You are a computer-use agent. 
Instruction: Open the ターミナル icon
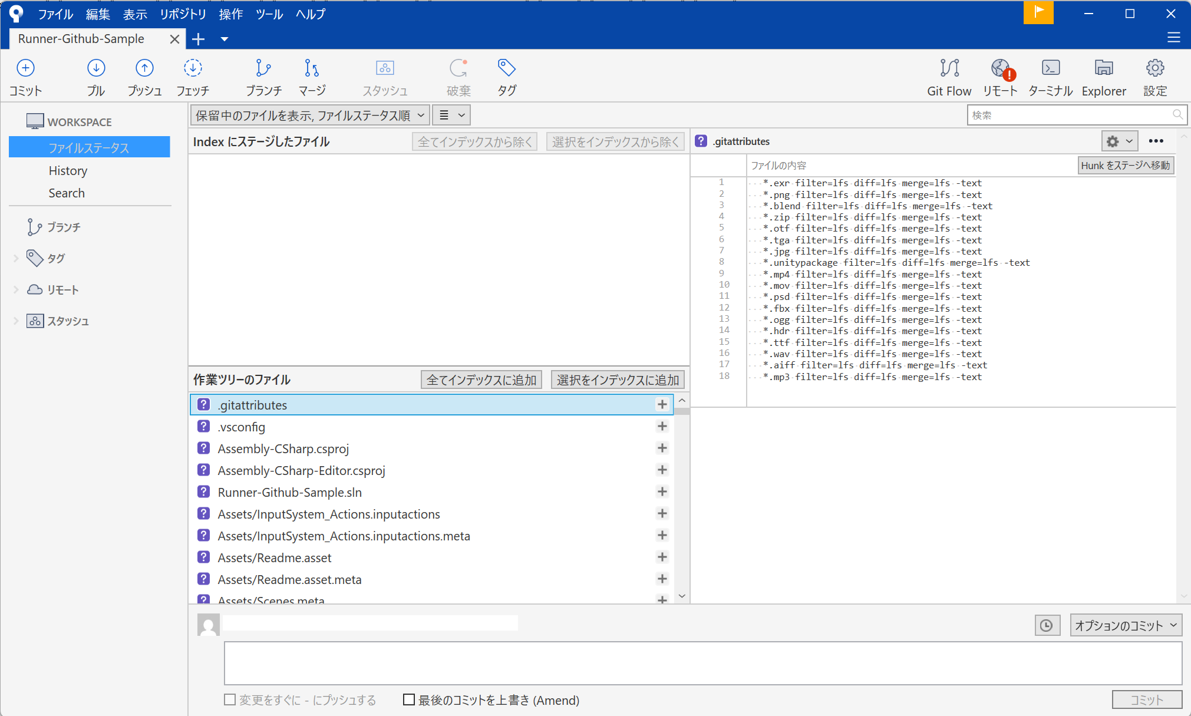(x=1050, y=77)
